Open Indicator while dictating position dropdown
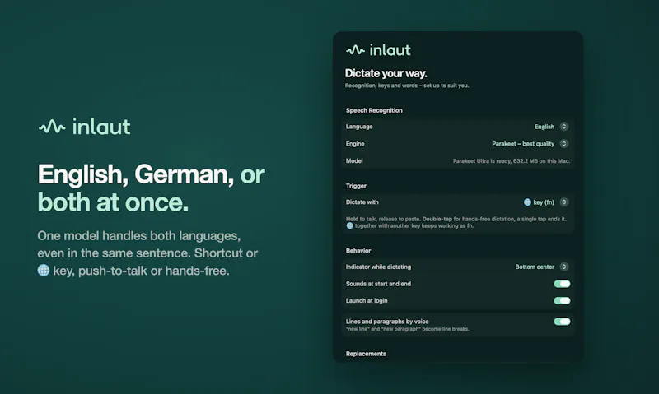 pos(542,267)
